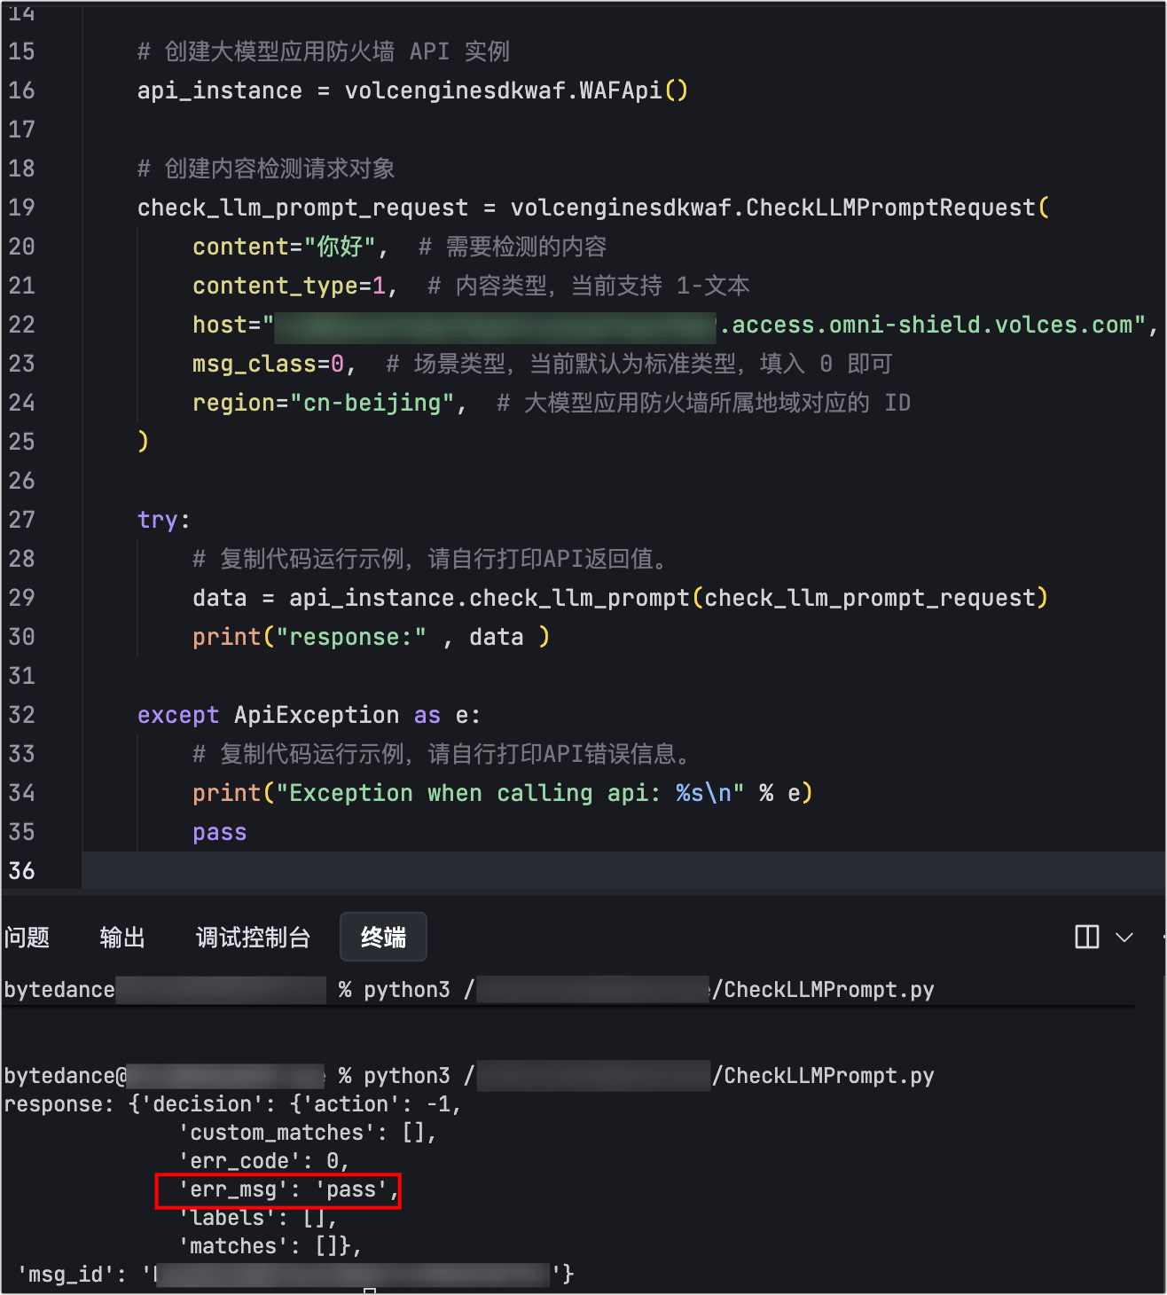Click the comment "# 内容类型，当前支持 1-文本"
This screenshot has height=1295, width=1167.
click(589, 286)
